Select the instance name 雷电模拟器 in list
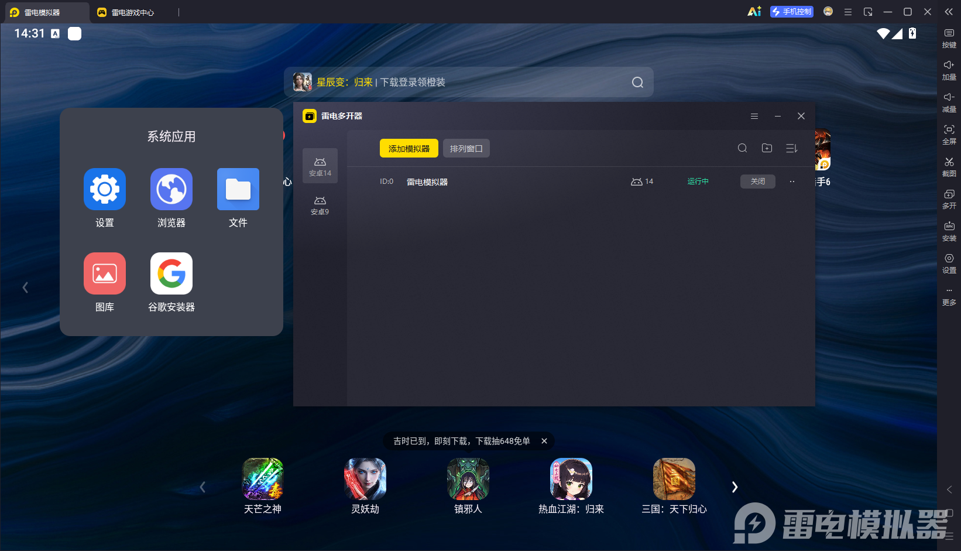This screenshot has height=551, width=961. (x=427, y=182)
